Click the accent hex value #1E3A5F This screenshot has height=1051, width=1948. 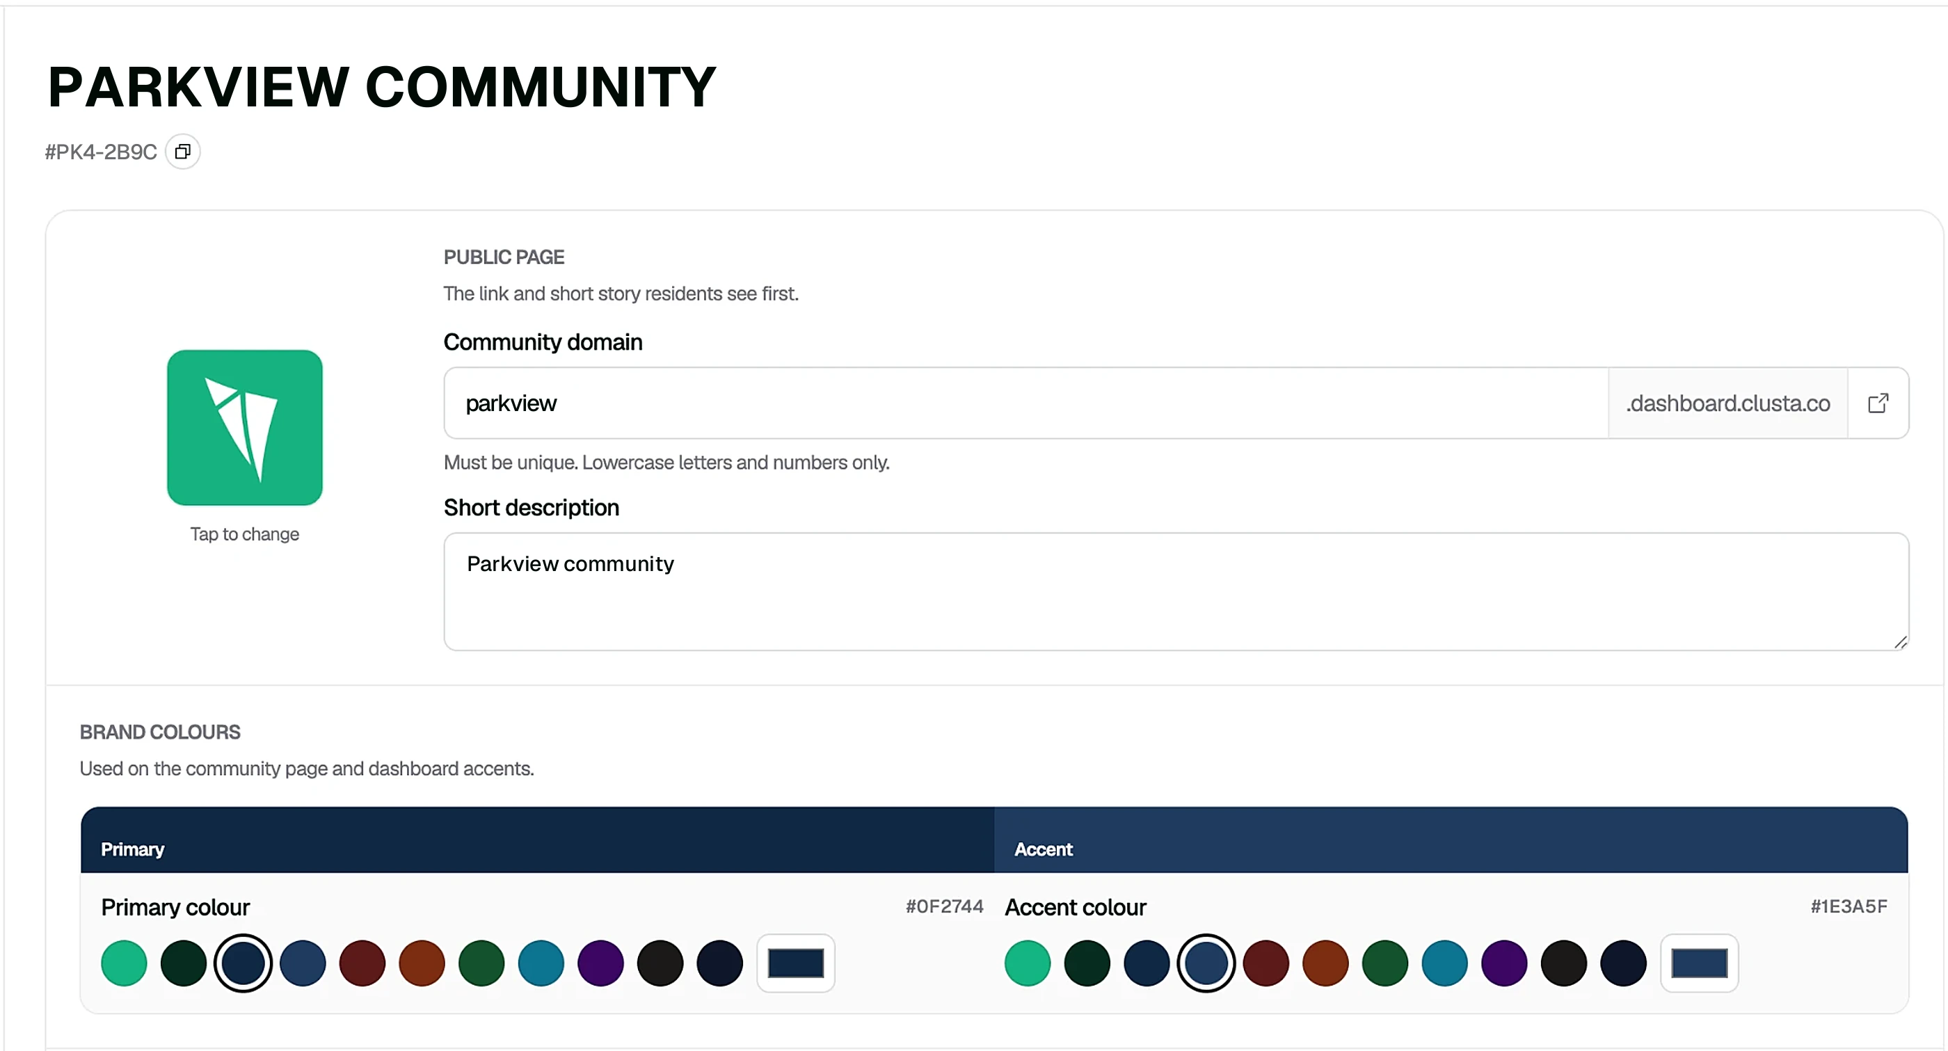(x=1849, y=906)
